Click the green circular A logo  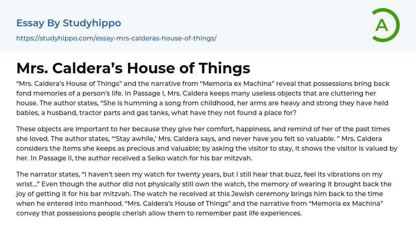pyautogui.click(x=386, y=25)
